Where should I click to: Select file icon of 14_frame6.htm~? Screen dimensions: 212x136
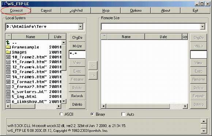tap(8, 77)
